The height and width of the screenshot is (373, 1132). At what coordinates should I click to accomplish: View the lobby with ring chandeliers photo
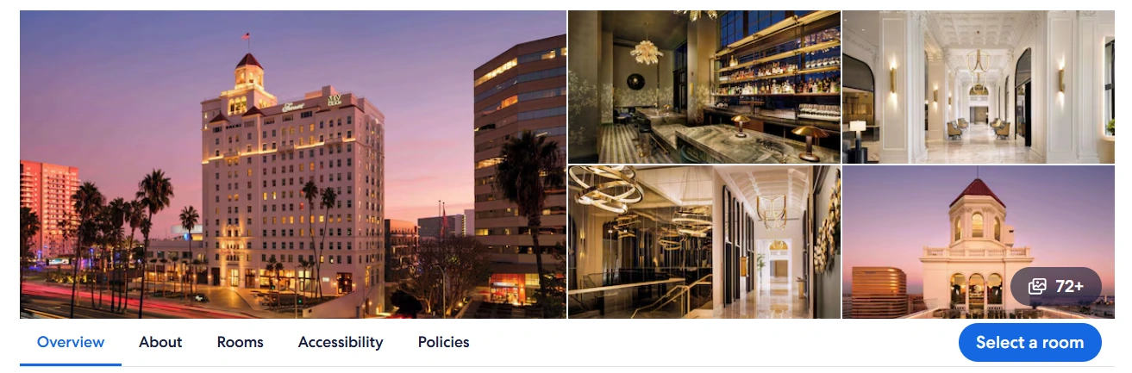704,242
